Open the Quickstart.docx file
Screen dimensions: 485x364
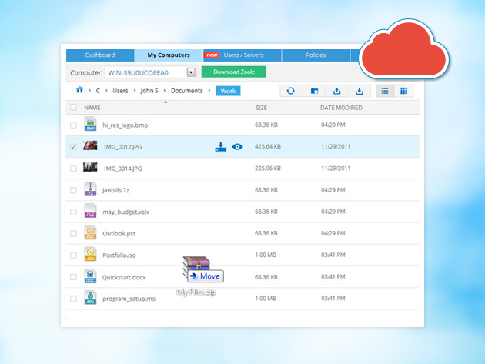123,276
